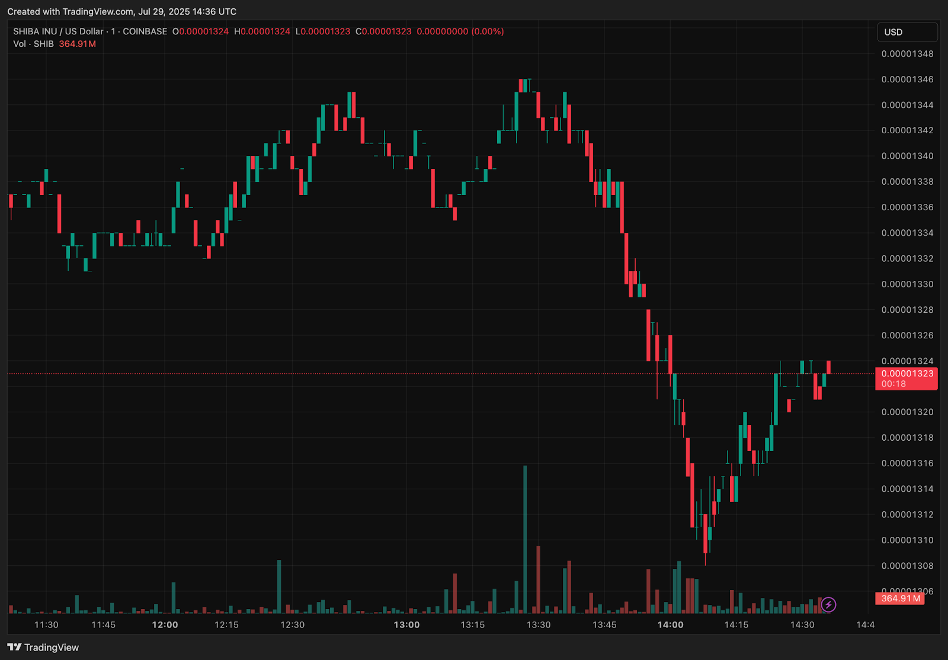Click the 0.00001340 price axis label
This screenshot has height=660, width=948.
click(907, 156)
